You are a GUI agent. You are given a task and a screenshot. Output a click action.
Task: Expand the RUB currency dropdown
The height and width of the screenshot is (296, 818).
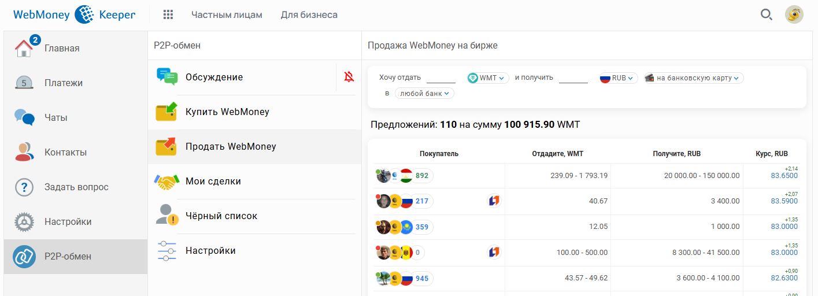pos(619,78)
